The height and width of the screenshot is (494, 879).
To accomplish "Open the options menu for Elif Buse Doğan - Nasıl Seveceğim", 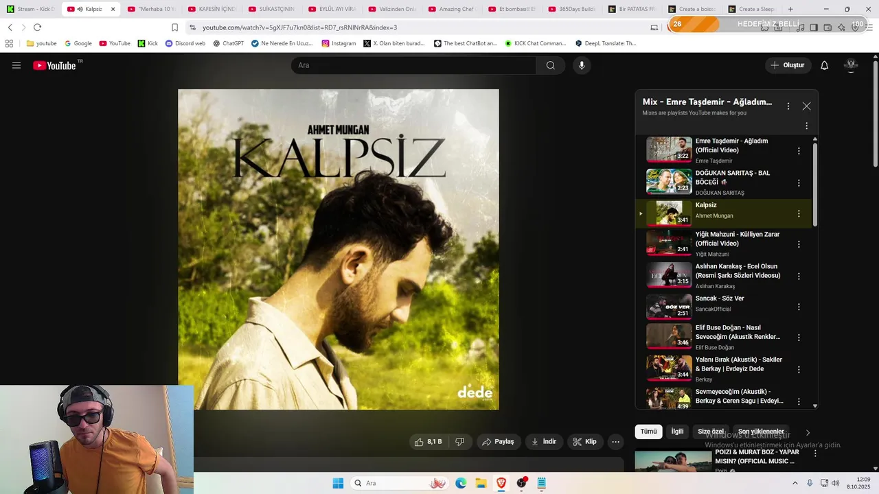I will click(799, 338).
